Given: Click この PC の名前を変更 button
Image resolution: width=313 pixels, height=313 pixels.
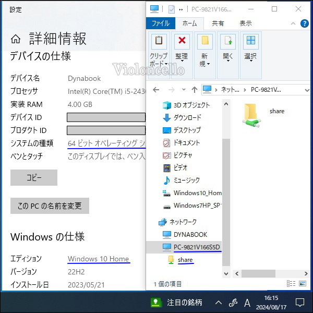Looking at the screenshot, I should [50, 206].
